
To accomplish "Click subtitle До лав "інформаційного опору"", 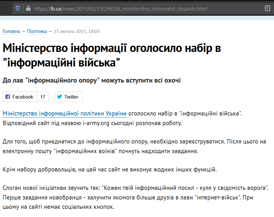I will (x=92, y=80).
